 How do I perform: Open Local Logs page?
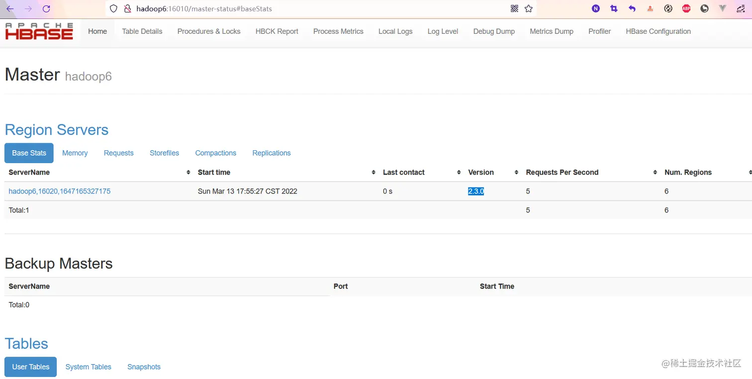click(x=395, y=31)
